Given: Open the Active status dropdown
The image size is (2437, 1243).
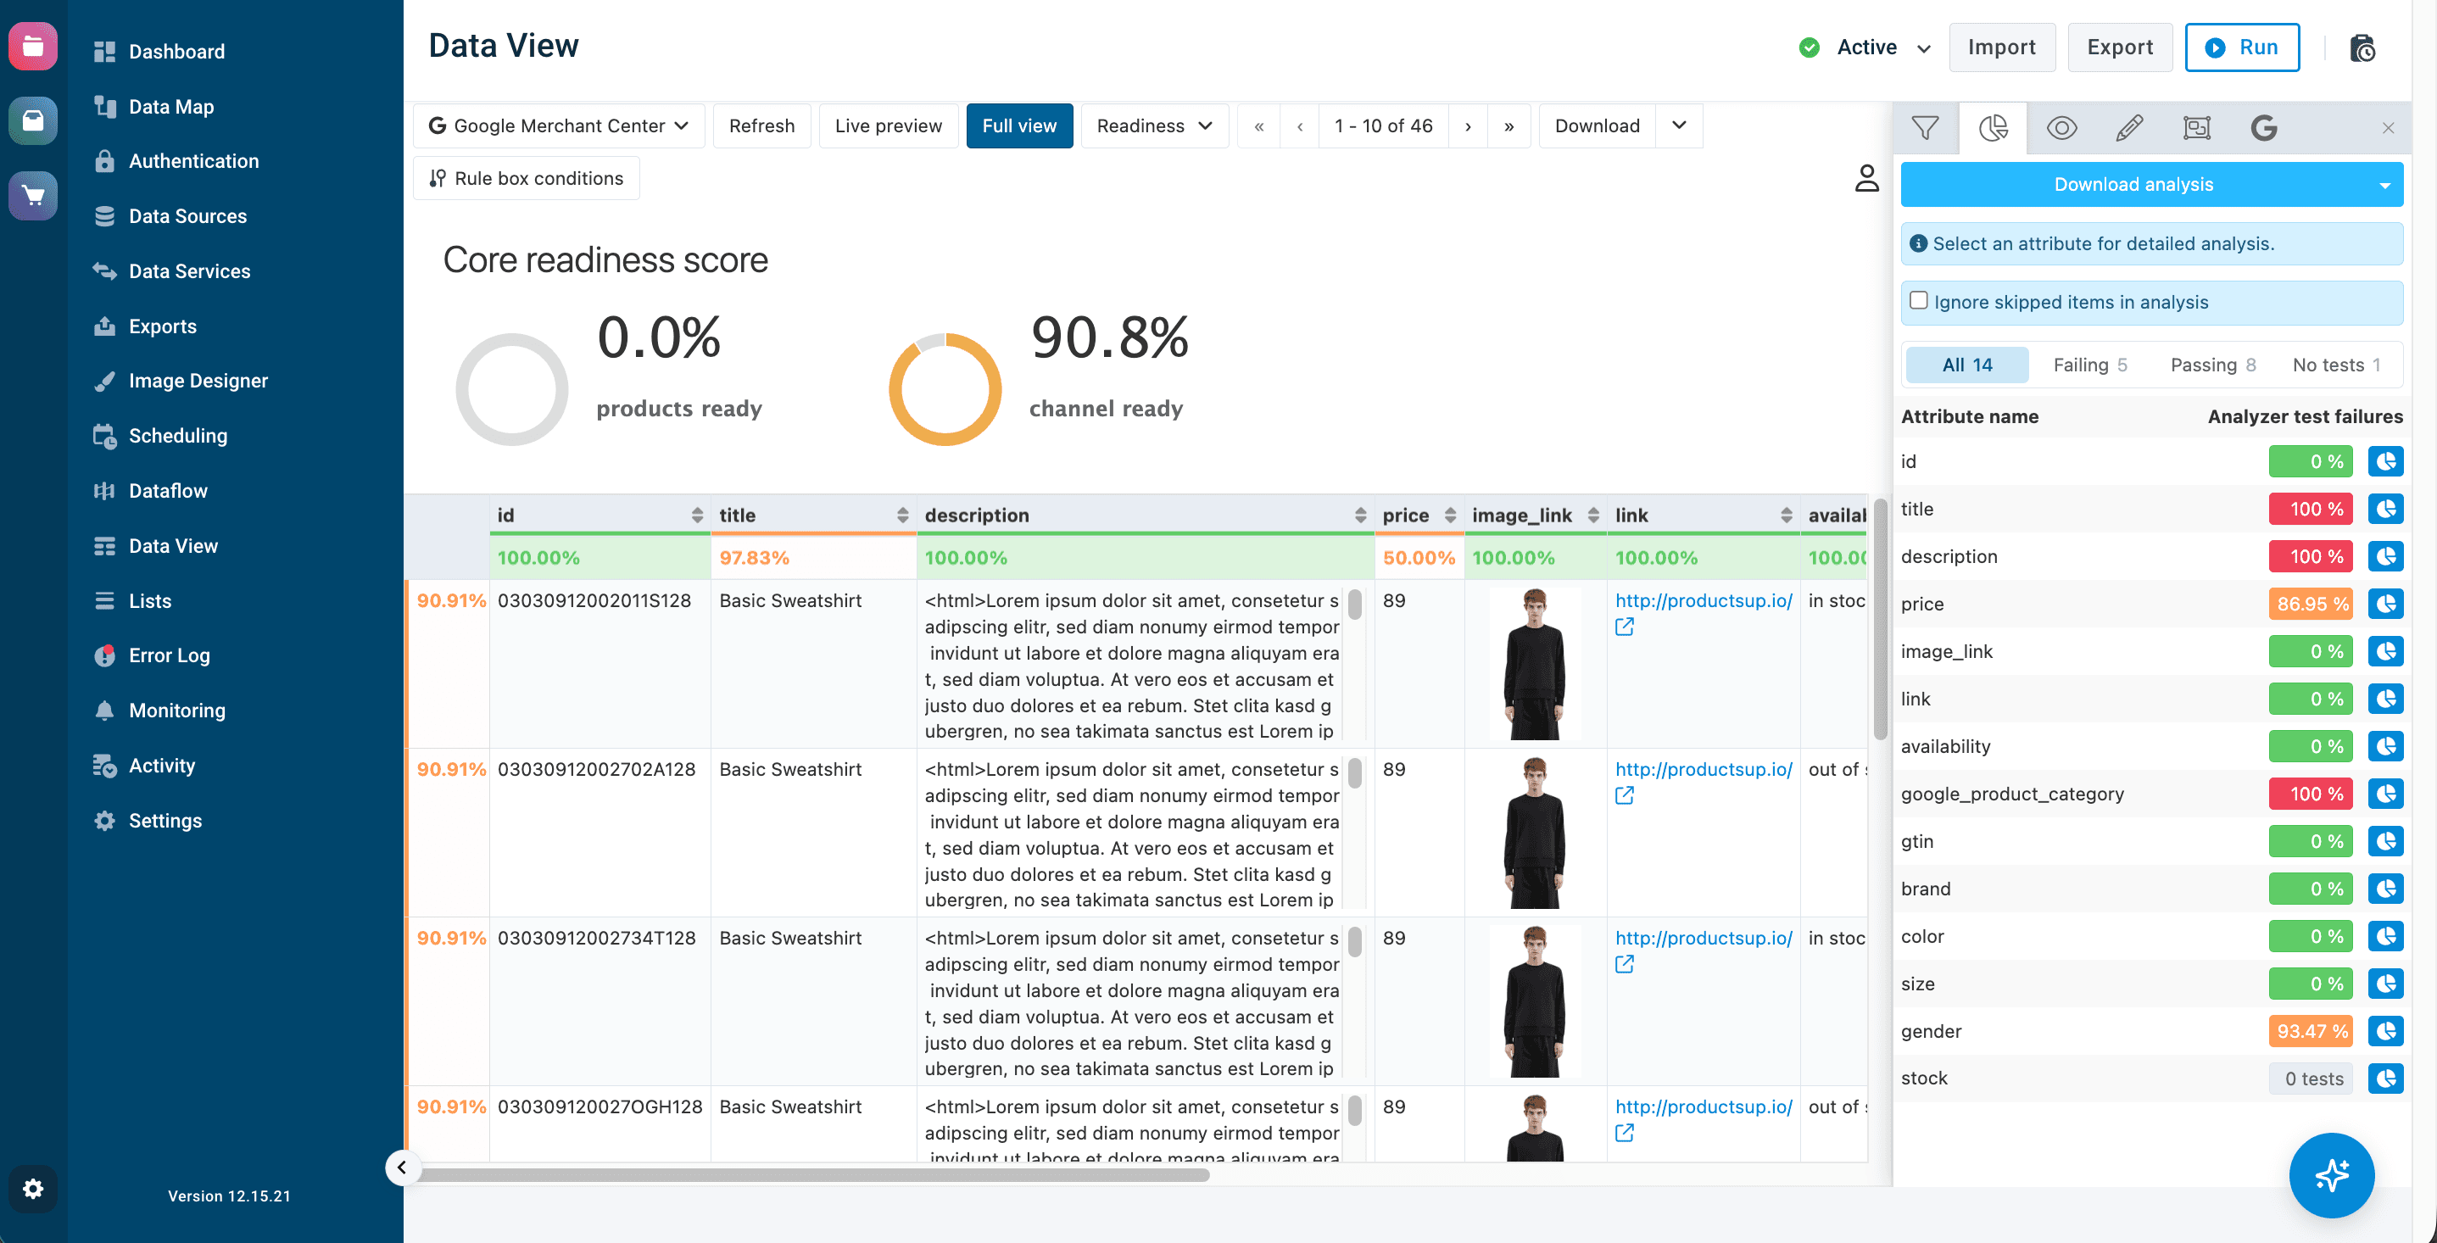Looking at the screenshot, I should (x=1865, y=47).
